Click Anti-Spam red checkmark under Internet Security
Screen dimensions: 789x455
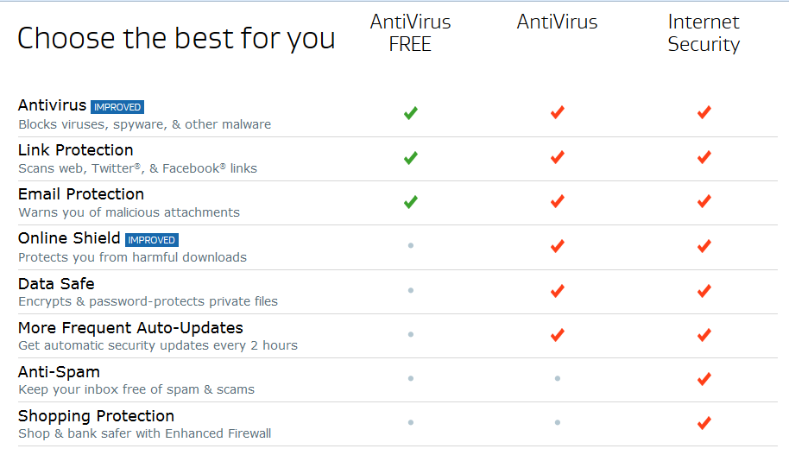coord(704,378)
